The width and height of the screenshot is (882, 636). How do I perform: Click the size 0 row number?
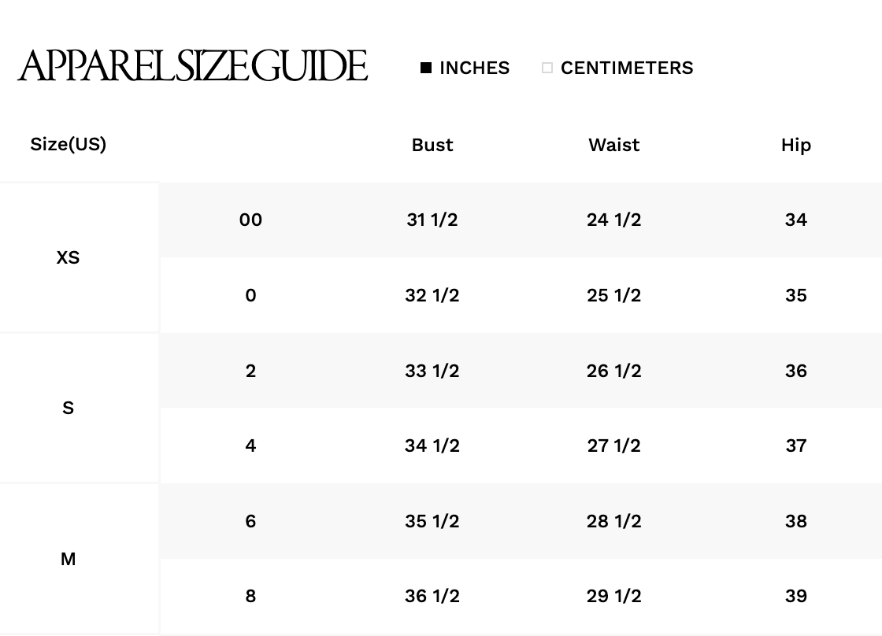(250, 295)
